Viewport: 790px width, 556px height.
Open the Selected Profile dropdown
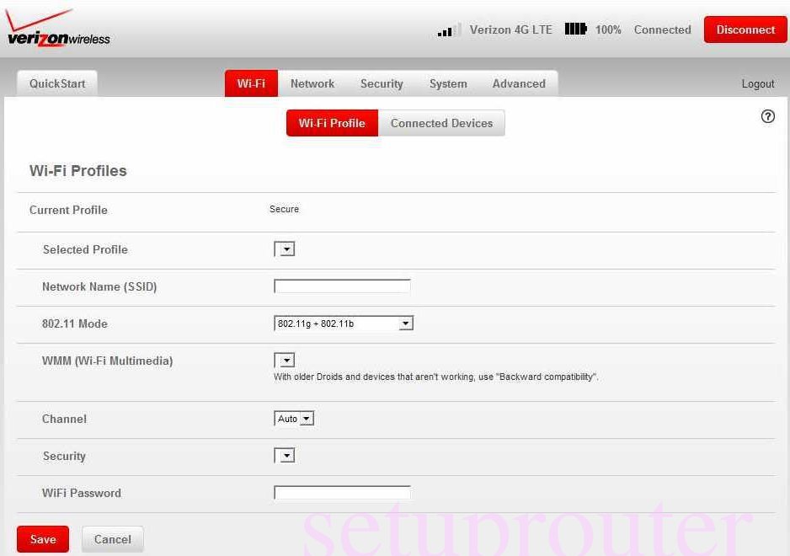(x=285, y=249)
